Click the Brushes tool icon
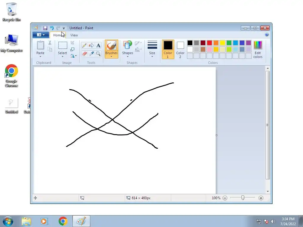The height and width of the screenshot is (227, 303). (x=112, y=46)
